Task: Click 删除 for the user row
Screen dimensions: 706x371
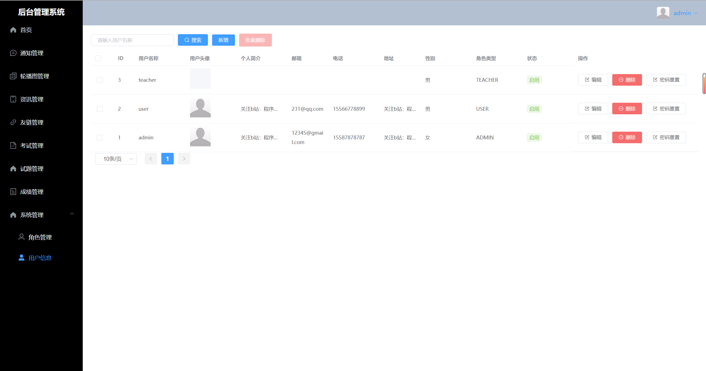Action: (627, 109)
